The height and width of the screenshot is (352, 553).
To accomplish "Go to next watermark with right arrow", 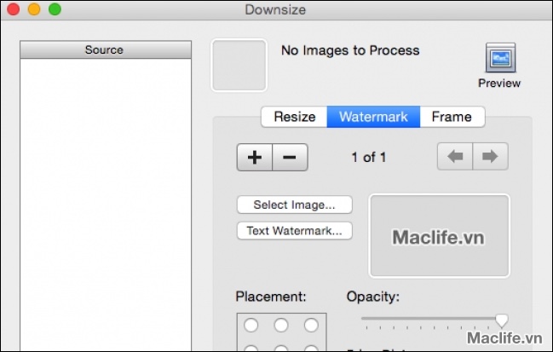I will [x=491, y=158].
